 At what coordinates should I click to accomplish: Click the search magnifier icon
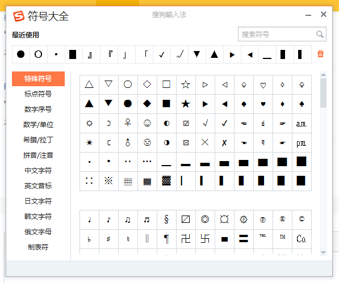320,34
